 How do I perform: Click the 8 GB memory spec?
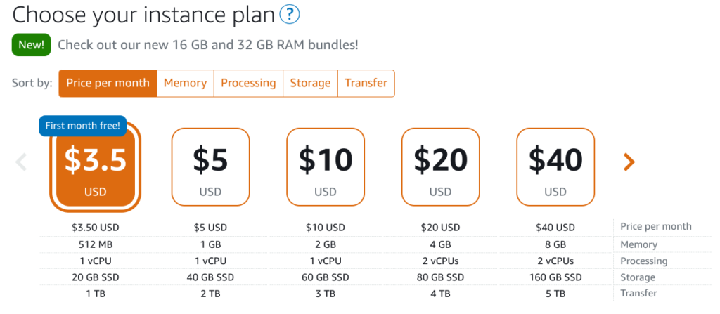[x=555, y=244]
